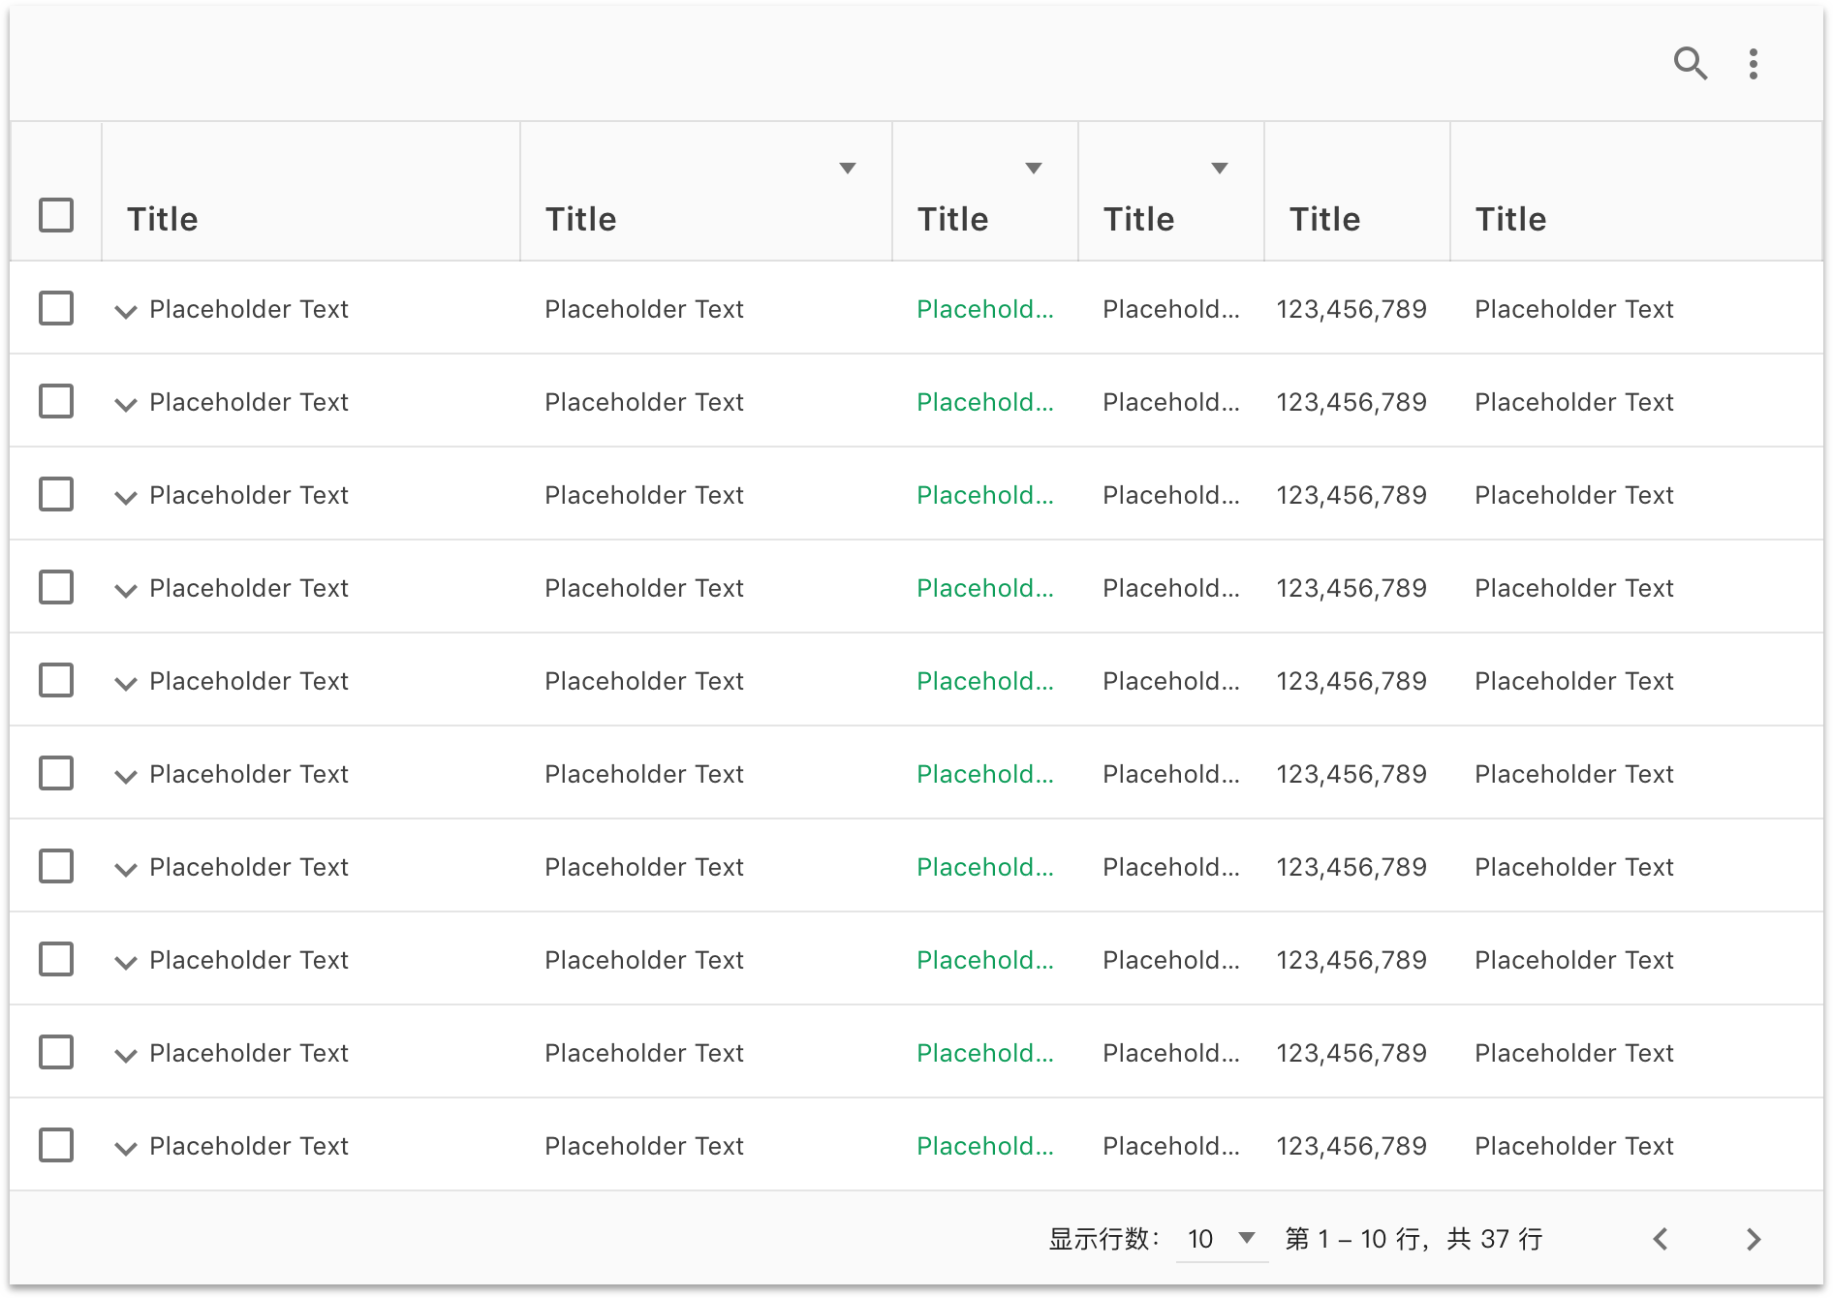The image size is (1833, 1298).
Task: Click last column Placeholder Text in second row
Action: 1574,402
